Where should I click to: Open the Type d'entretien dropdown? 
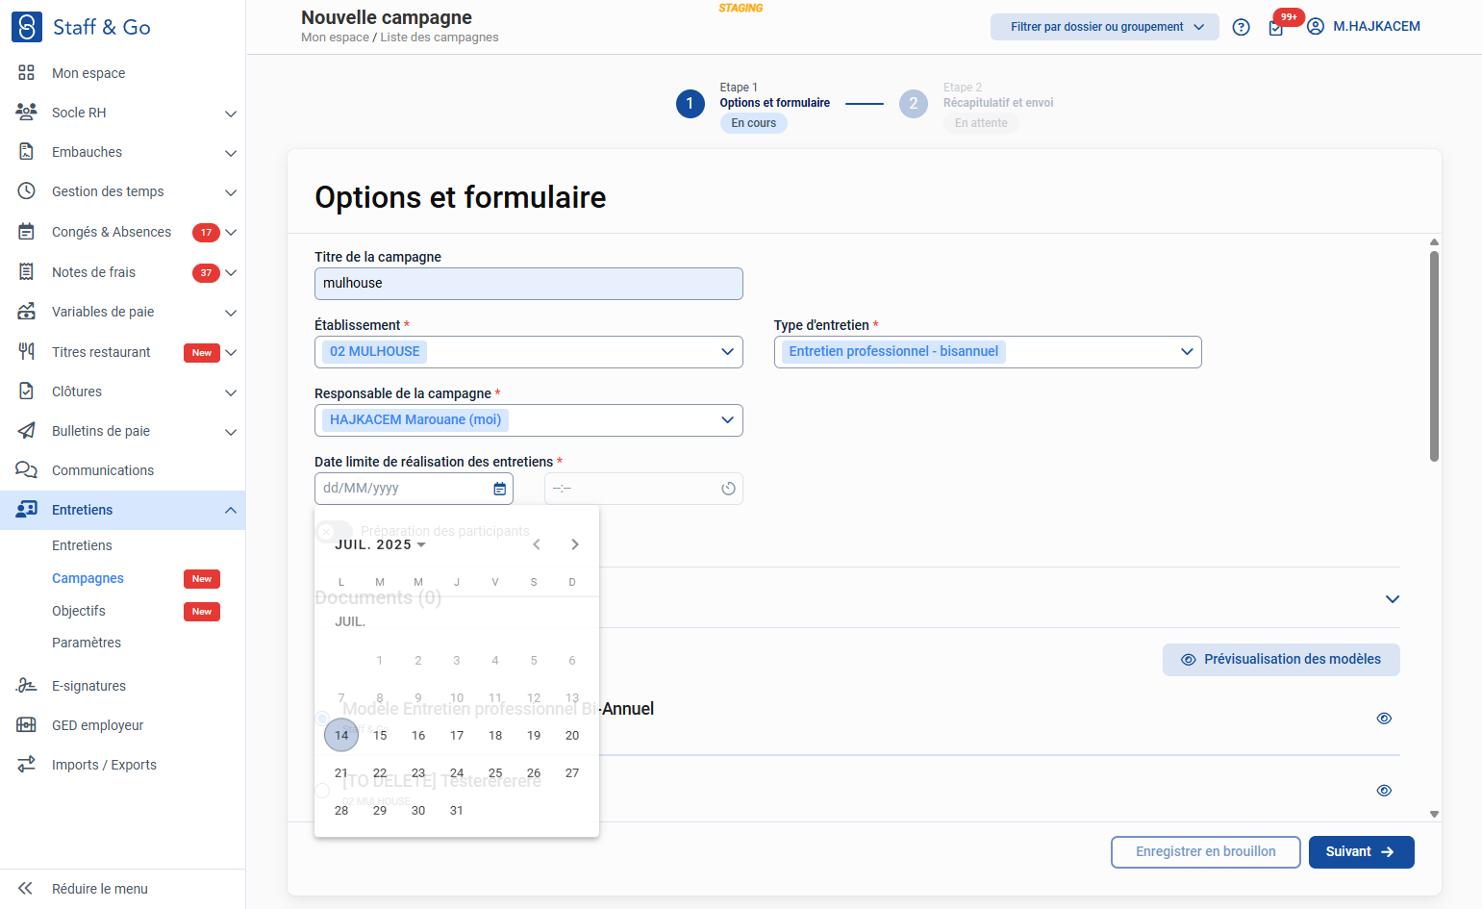(988, 352)
